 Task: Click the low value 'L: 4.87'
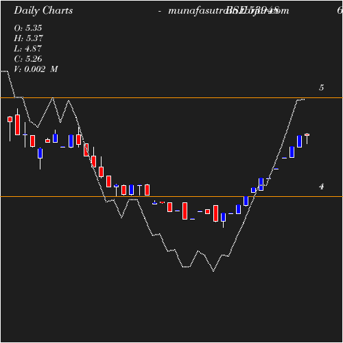28,49
